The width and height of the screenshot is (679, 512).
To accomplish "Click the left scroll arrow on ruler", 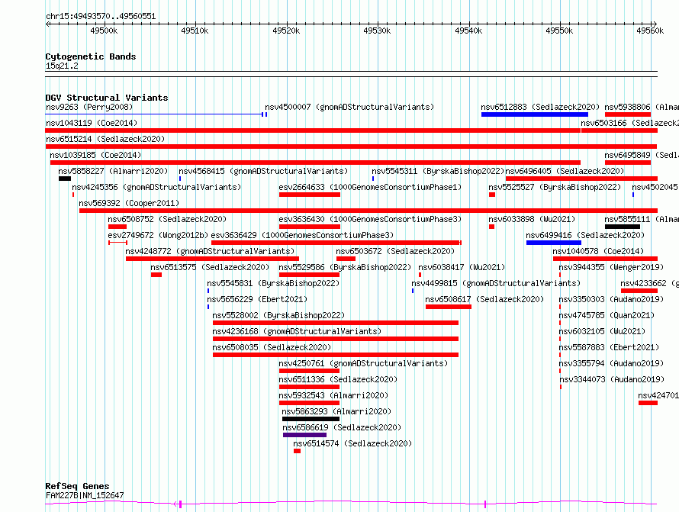I will (x=47, y=24).
